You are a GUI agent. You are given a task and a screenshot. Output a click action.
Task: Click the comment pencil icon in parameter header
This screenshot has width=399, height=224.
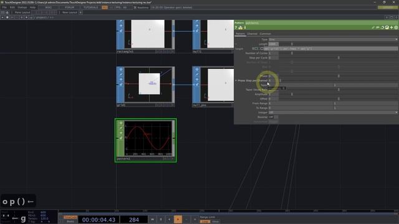click(373, 27)
